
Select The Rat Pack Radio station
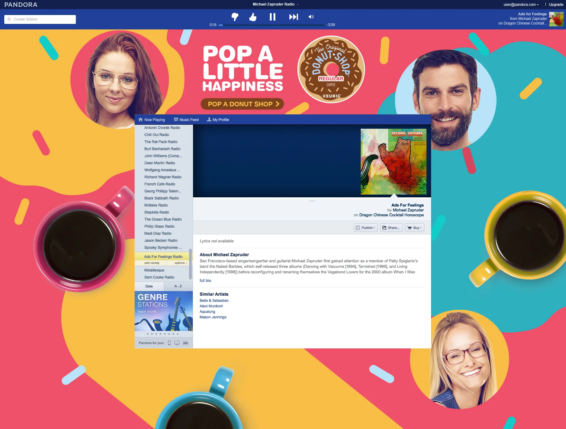(161, 142)
